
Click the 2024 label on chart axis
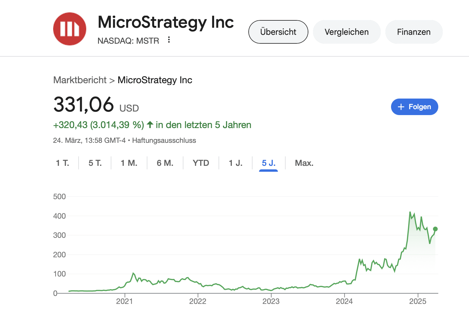coord(344,301)
